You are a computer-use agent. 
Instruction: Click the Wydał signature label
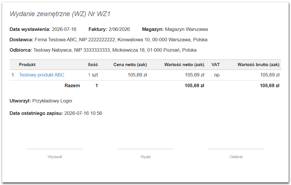[145, 157]
